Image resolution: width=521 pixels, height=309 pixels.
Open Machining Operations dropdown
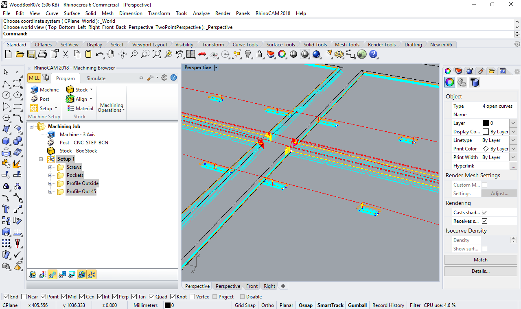coord(111,108)
